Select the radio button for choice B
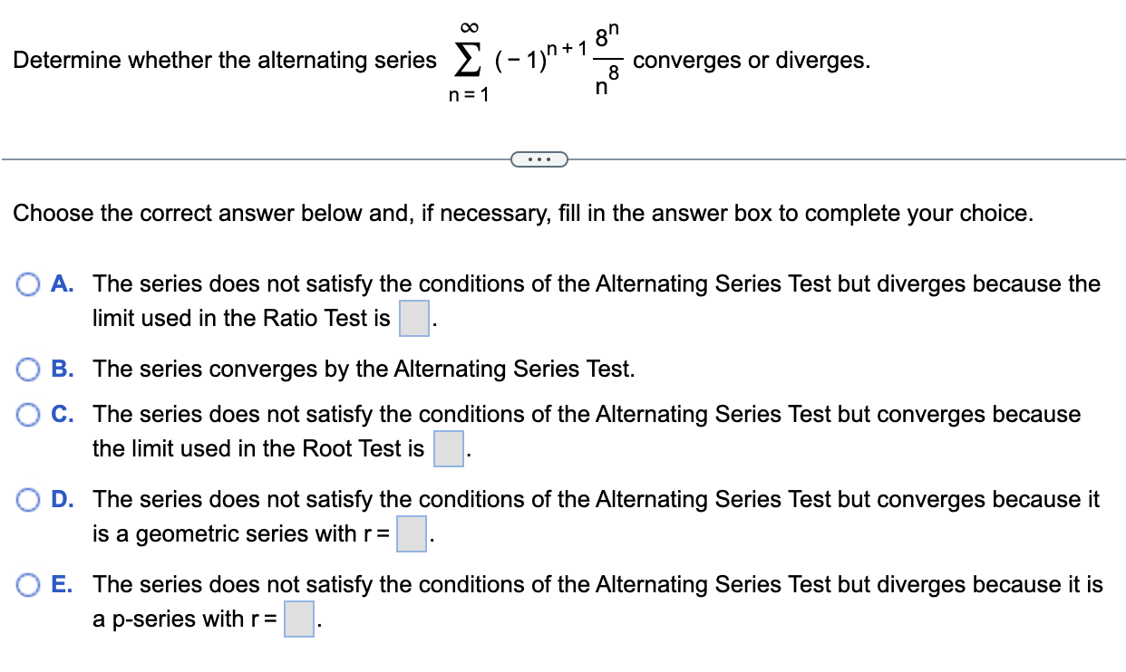Screen dimensions: 1126x672 pyautogui.click(x=28, y=370)
